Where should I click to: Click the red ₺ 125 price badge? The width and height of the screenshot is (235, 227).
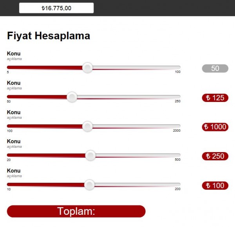click(215, 98)
